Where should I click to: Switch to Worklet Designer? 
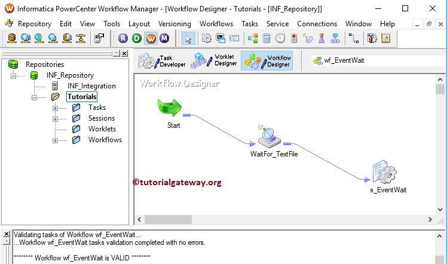(x=214, y=60)
